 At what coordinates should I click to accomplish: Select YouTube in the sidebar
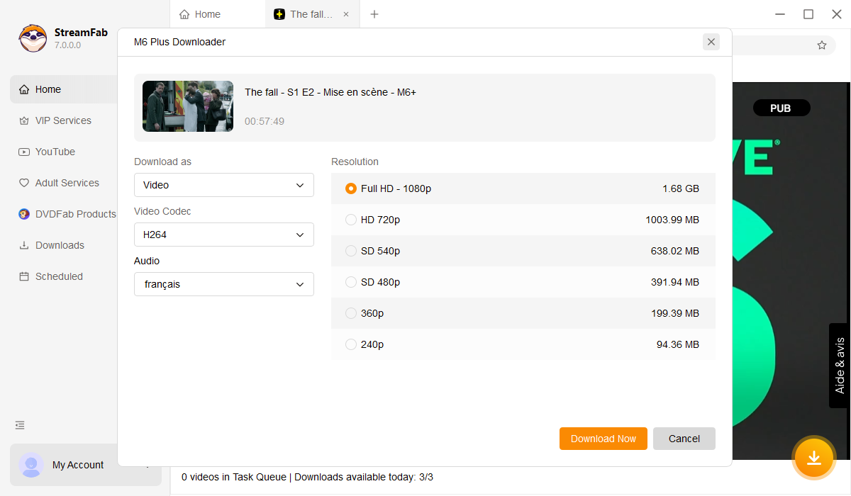pos(55,152)
